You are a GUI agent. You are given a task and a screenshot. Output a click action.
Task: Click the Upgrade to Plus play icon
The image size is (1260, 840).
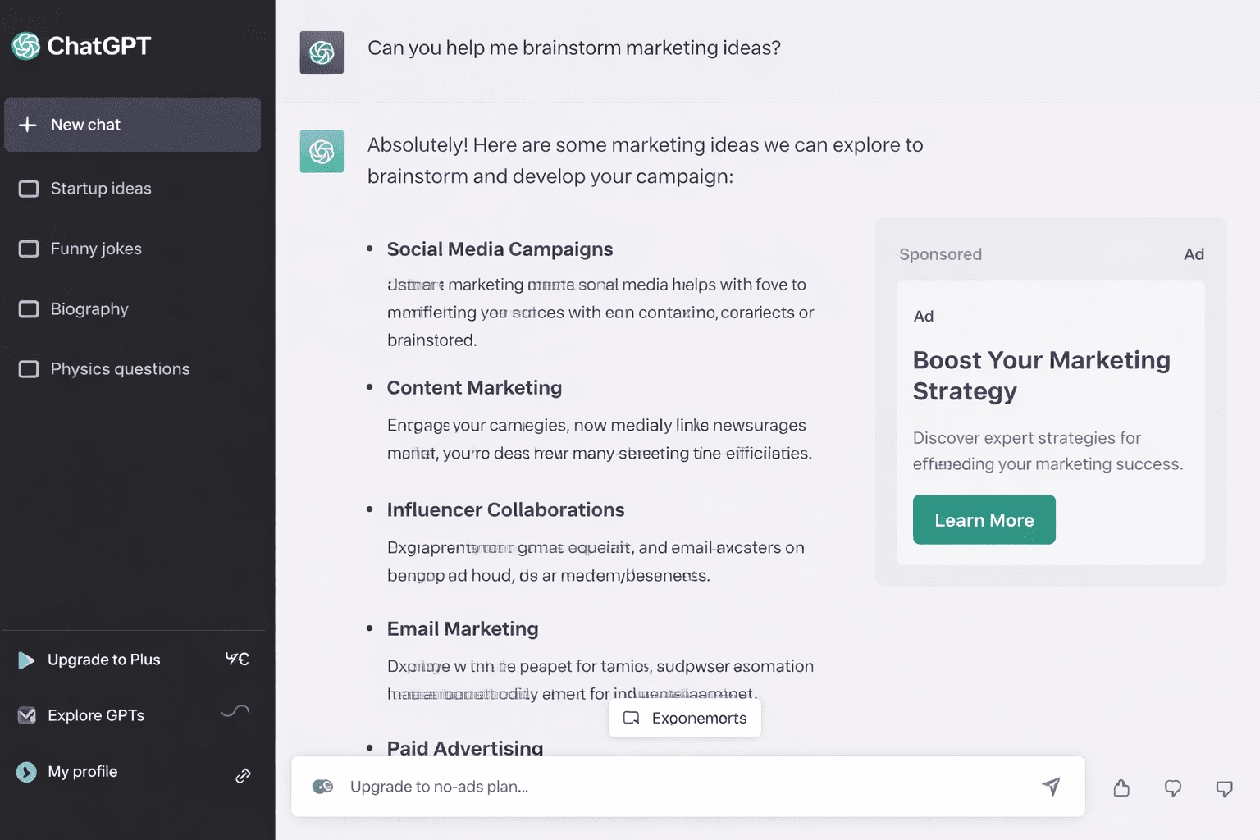26,660
